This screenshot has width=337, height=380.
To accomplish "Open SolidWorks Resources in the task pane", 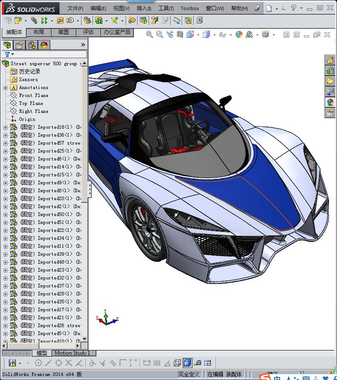I will click(330, 60).
